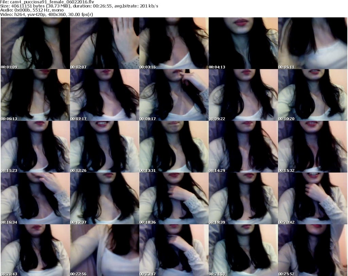Choose the frame labeled 00:04:13
The width and height of the screenshot is (348, 276).
pos(243,43)
